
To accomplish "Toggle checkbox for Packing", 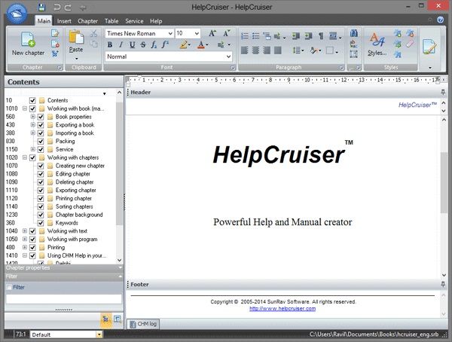I will (41, 142).
